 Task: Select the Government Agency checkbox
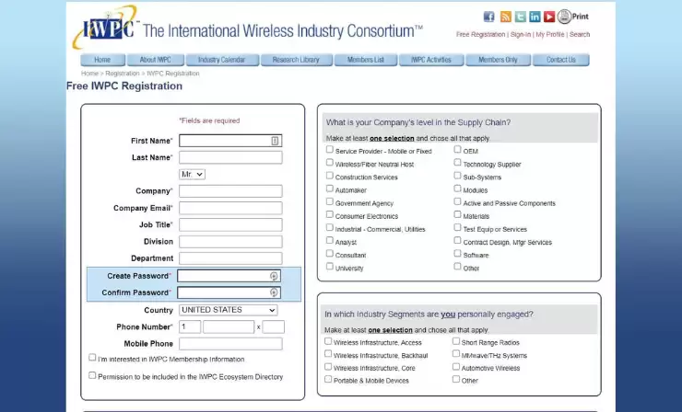click(x=330, y=201)
